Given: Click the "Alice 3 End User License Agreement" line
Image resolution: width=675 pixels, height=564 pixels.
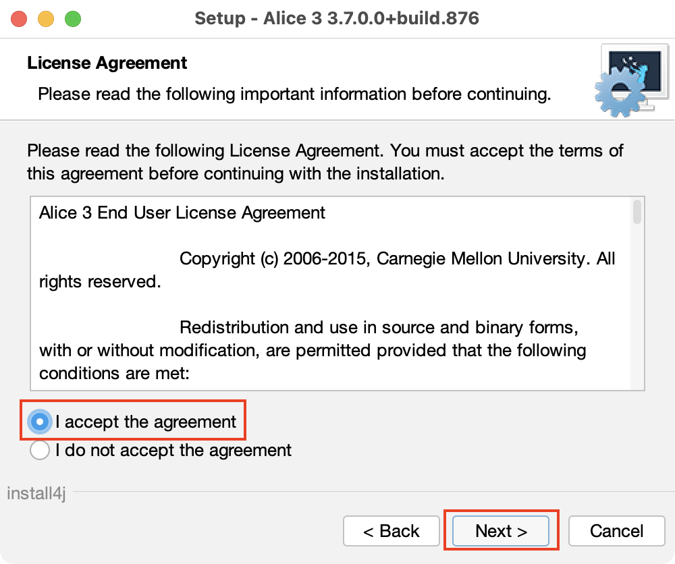Looking at the screenshot, I should [182, 213].
